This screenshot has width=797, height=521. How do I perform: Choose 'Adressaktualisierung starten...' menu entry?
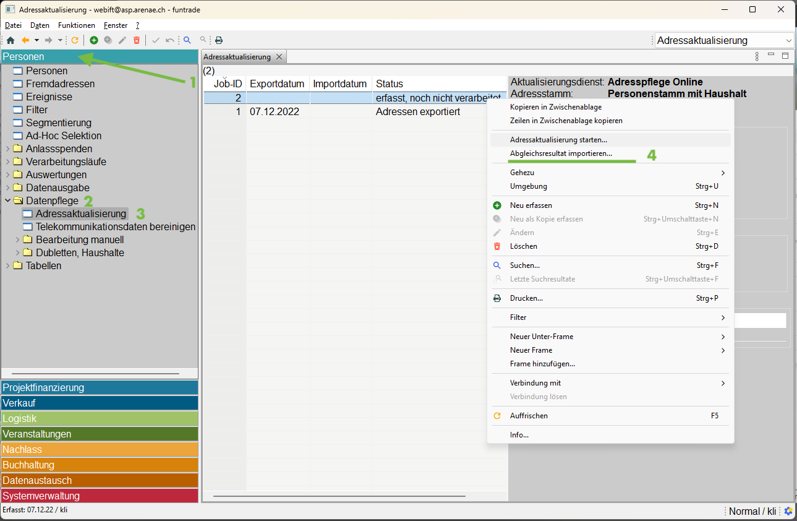pyautogui.click(x=558, y=140)
